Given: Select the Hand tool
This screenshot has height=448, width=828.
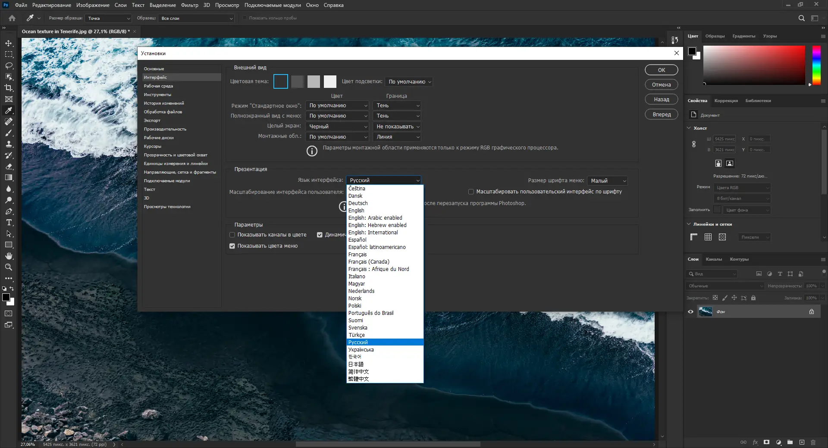Looking at the screenshot, I should coord(9,256).
